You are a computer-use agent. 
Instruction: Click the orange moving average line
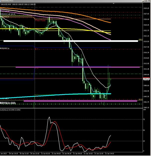coord(56,11)
